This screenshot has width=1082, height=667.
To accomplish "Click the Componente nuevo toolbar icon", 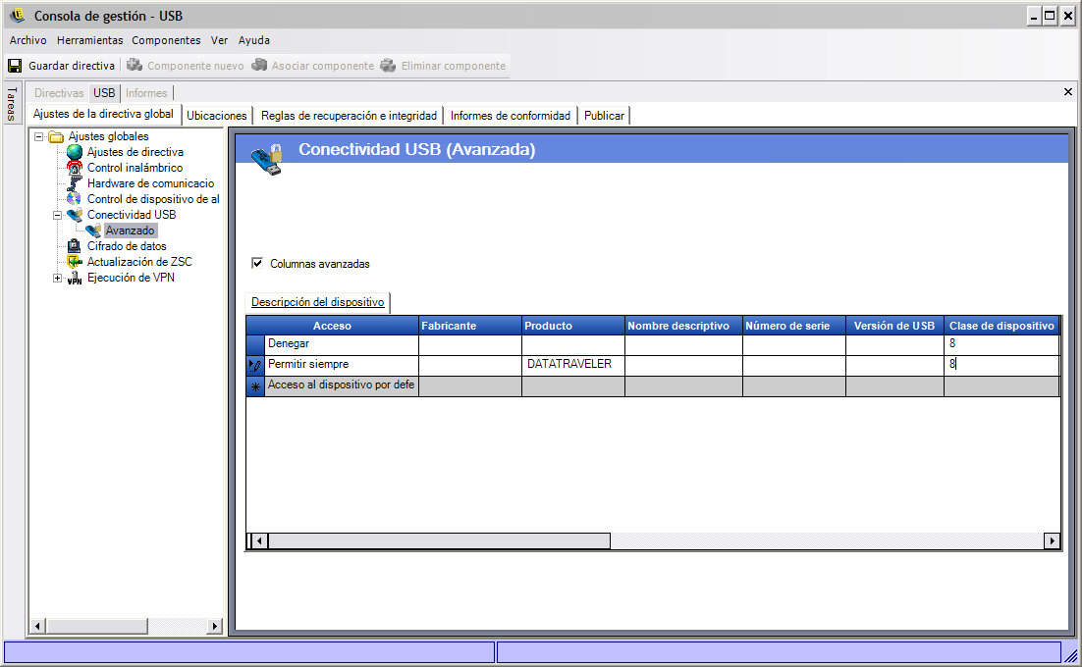I will (135, 65).
